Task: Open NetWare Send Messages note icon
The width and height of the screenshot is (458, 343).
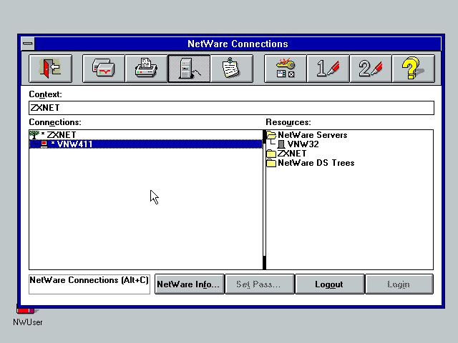Action: [x=231, y=69]
